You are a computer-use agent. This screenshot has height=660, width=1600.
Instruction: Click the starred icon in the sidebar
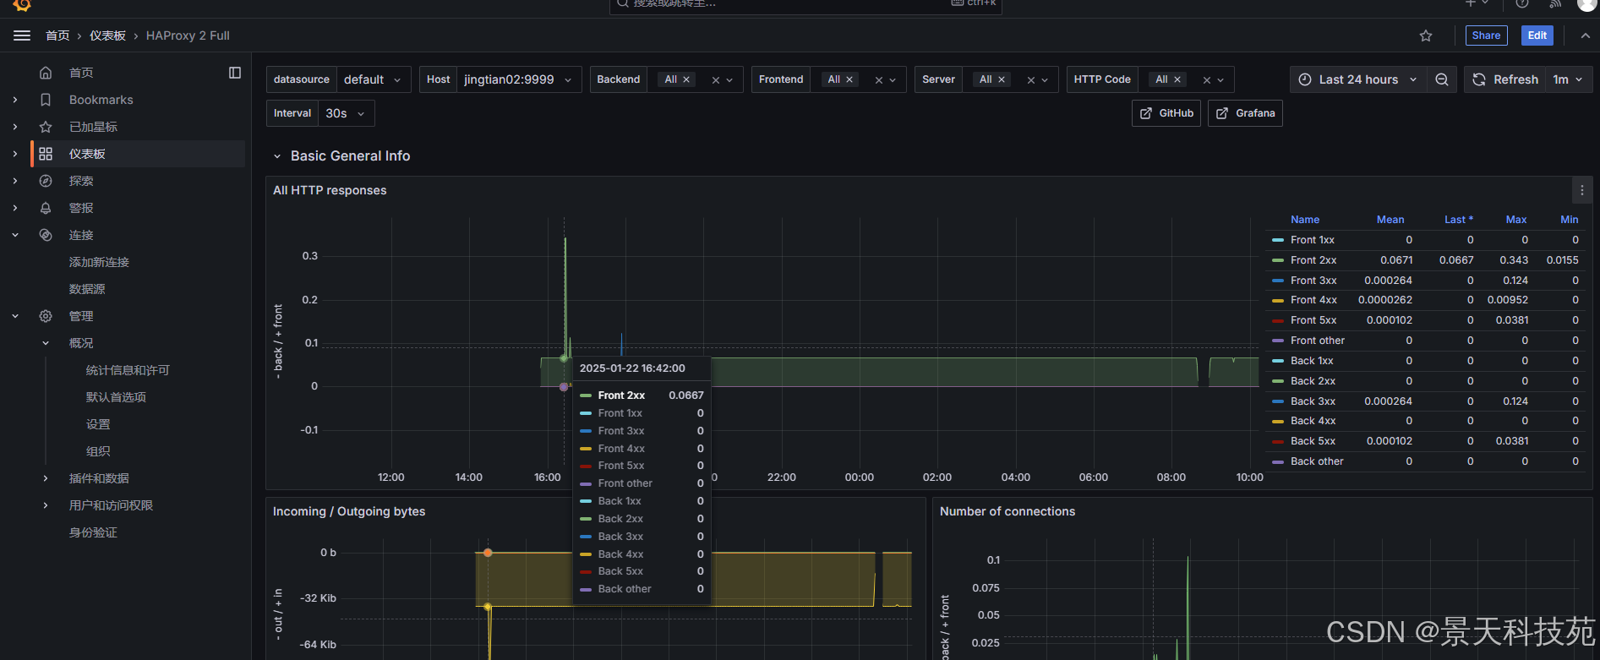click(x=46, y=127)
